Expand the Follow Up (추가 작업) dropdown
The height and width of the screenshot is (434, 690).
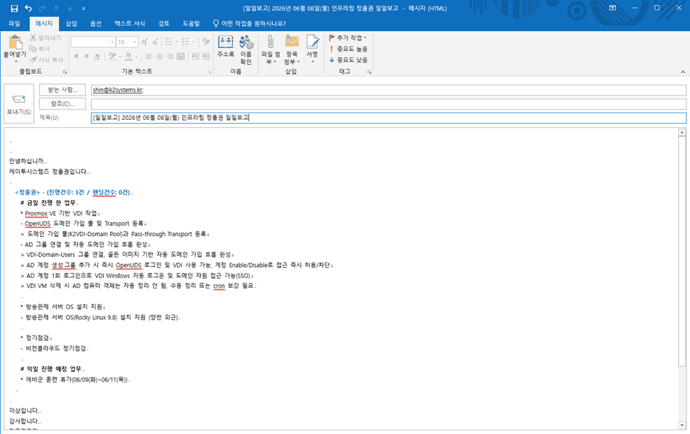point(348,38)
